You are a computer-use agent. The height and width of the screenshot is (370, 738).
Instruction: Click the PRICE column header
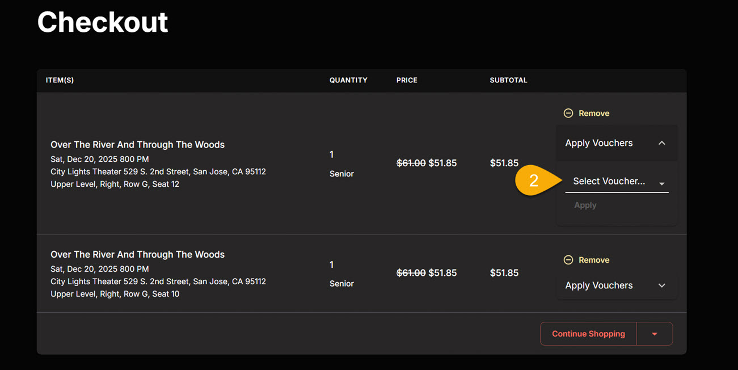[407, 80]
